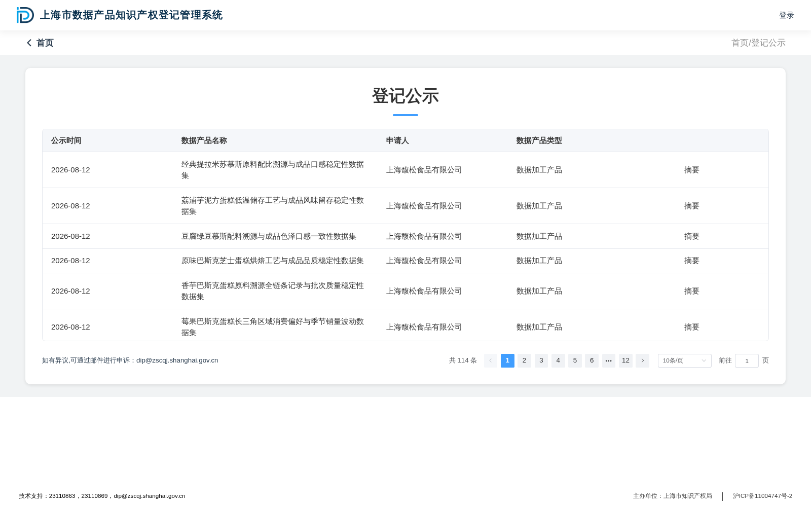Image resolution: width=811 pixels, height=507 pixels.
Task: Click the 申请人 column header
Action: pos(397,140)
